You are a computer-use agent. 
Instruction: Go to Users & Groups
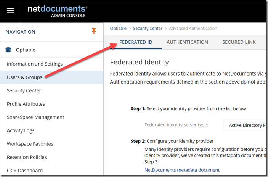tap(51, 77)
